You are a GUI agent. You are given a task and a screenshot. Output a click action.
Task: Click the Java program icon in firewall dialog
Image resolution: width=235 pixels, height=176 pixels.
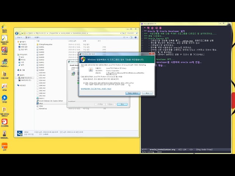[x=91, y=69]
